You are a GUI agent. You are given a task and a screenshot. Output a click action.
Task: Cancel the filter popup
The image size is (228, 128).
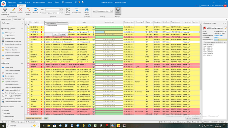click(62, 34)
